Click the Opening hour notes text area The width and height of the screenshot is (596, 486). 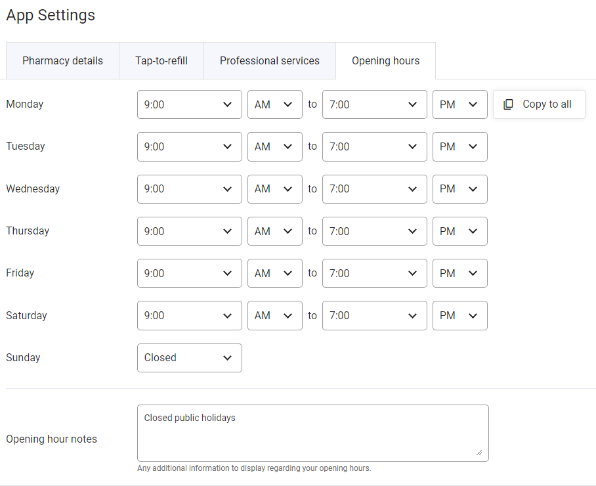pos(313,433)
